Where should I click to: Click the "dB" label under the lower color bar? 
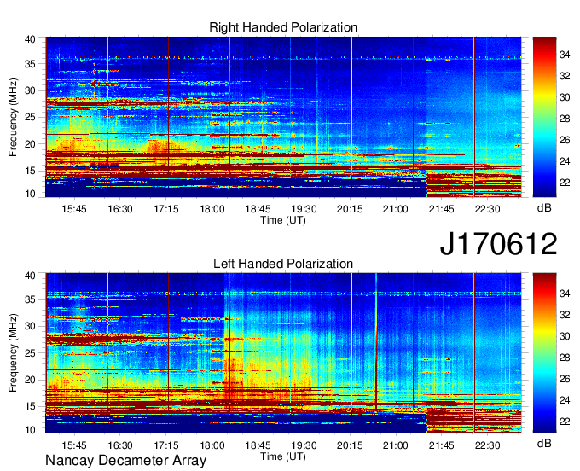pos(544,443)
